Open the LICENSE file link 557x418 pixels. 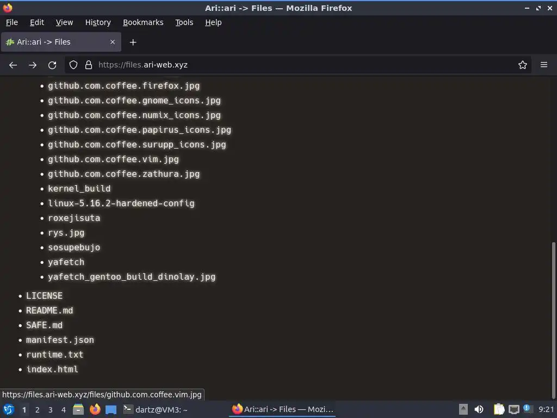[x=45, y=296]
